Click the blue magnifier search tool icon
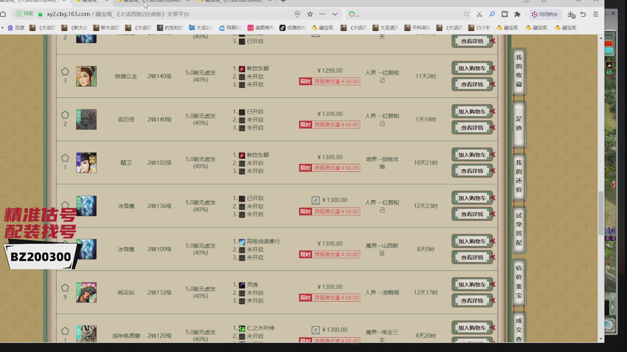 pyautogui.click(x=492, y=14)
